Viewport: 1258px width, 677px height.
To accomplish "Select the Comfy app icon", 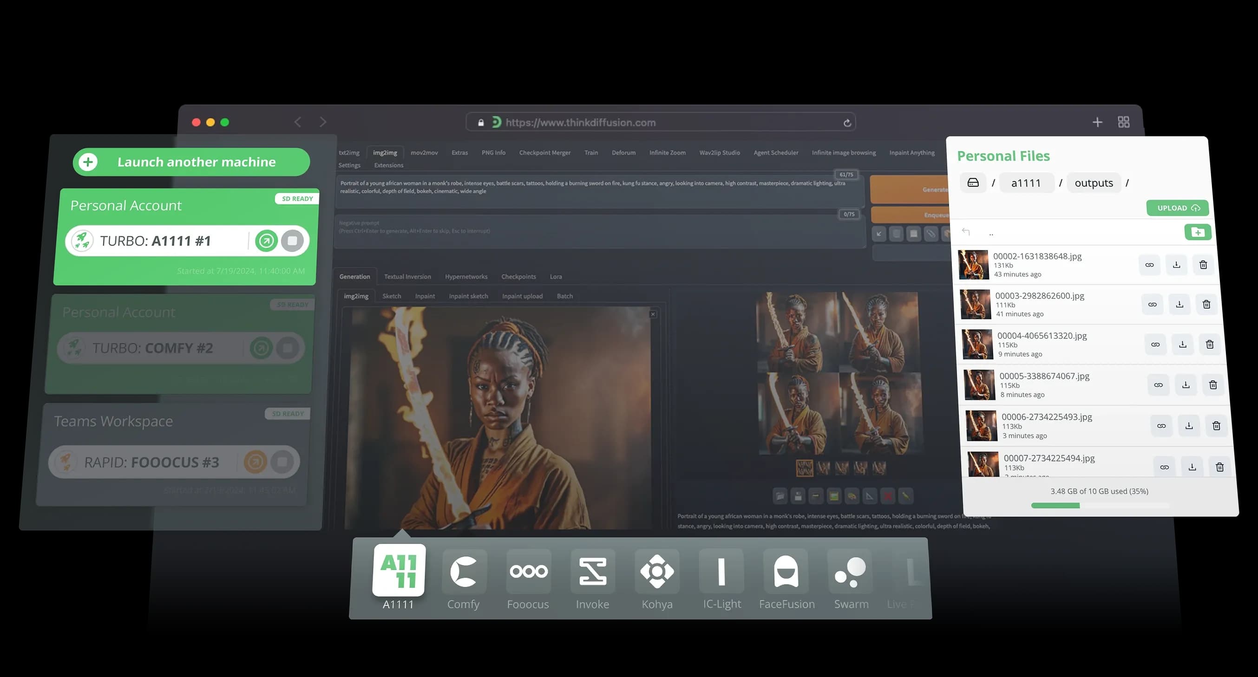I will tap(464, 571).
